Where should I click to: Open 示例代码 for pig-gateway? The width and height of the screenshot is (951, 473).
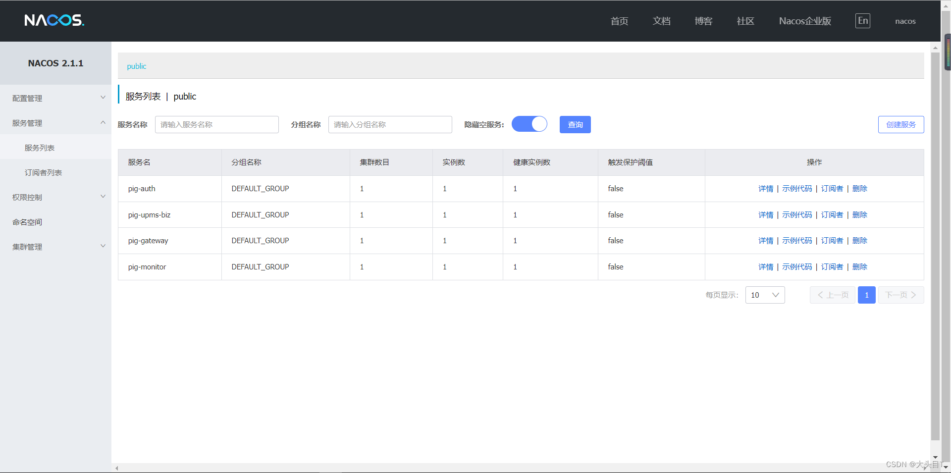[797, 241]
